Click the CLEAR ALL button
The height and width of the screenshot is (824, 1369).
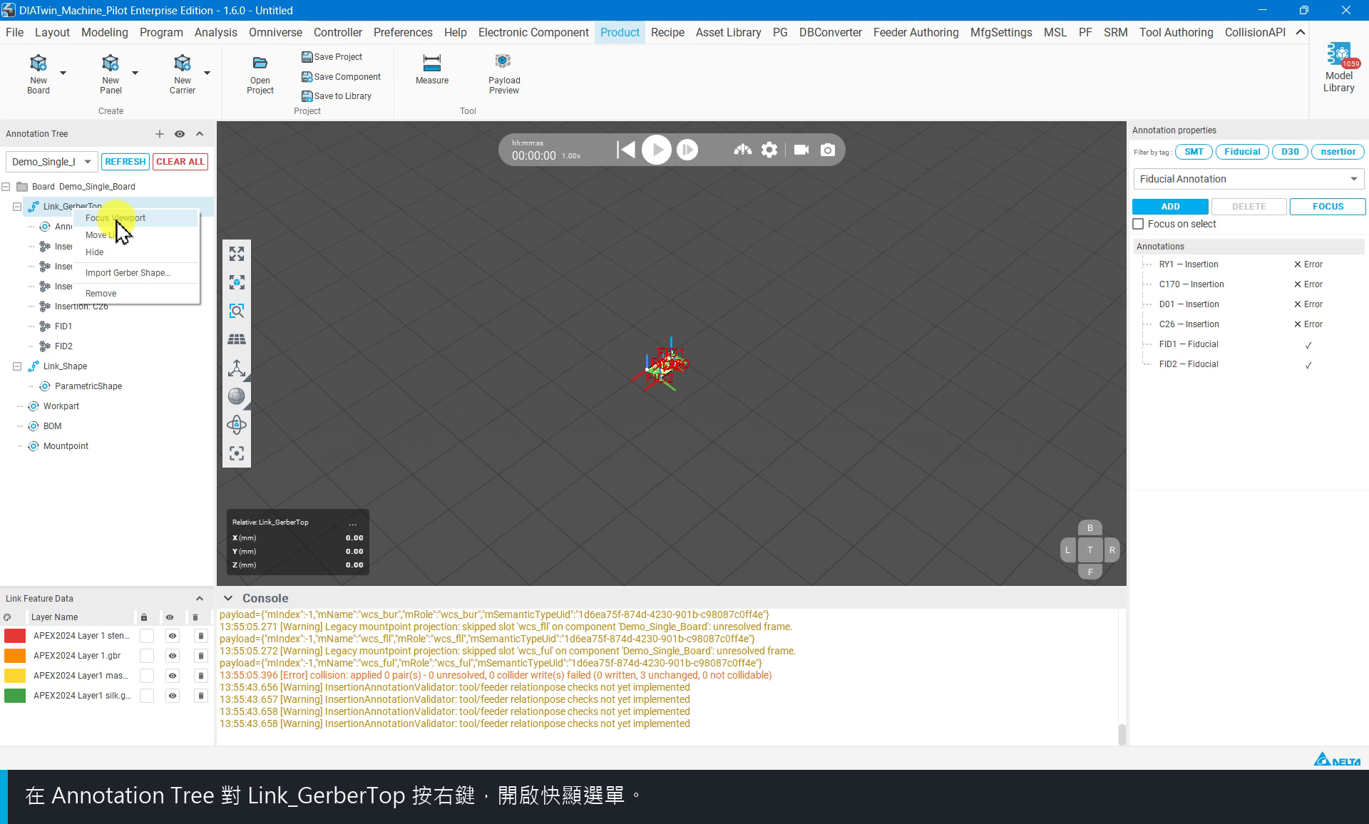pos(180,162)
